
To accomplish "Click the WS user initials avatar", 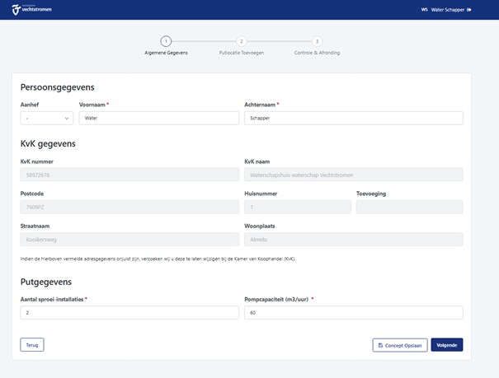I will click(424, 10).
